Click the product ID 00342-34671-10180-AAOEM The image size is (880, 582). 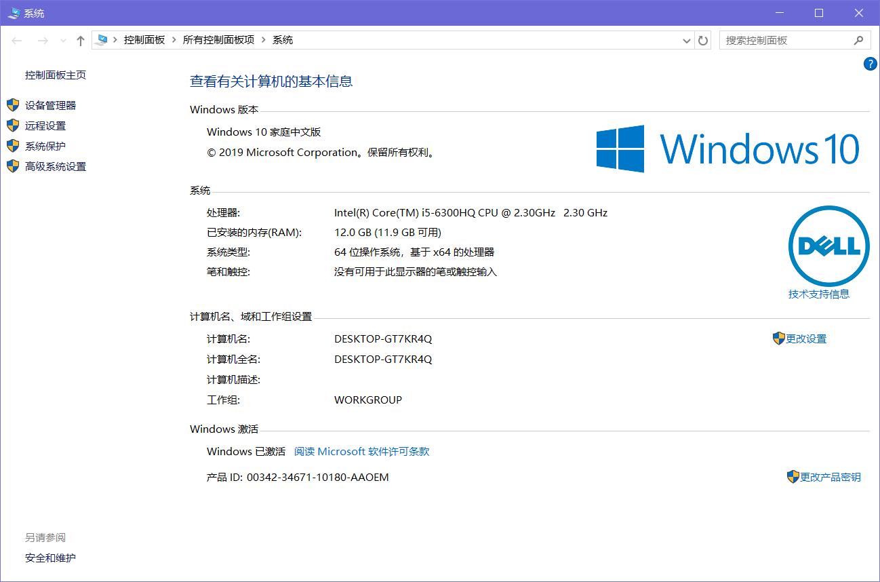[x=318, y=477]
